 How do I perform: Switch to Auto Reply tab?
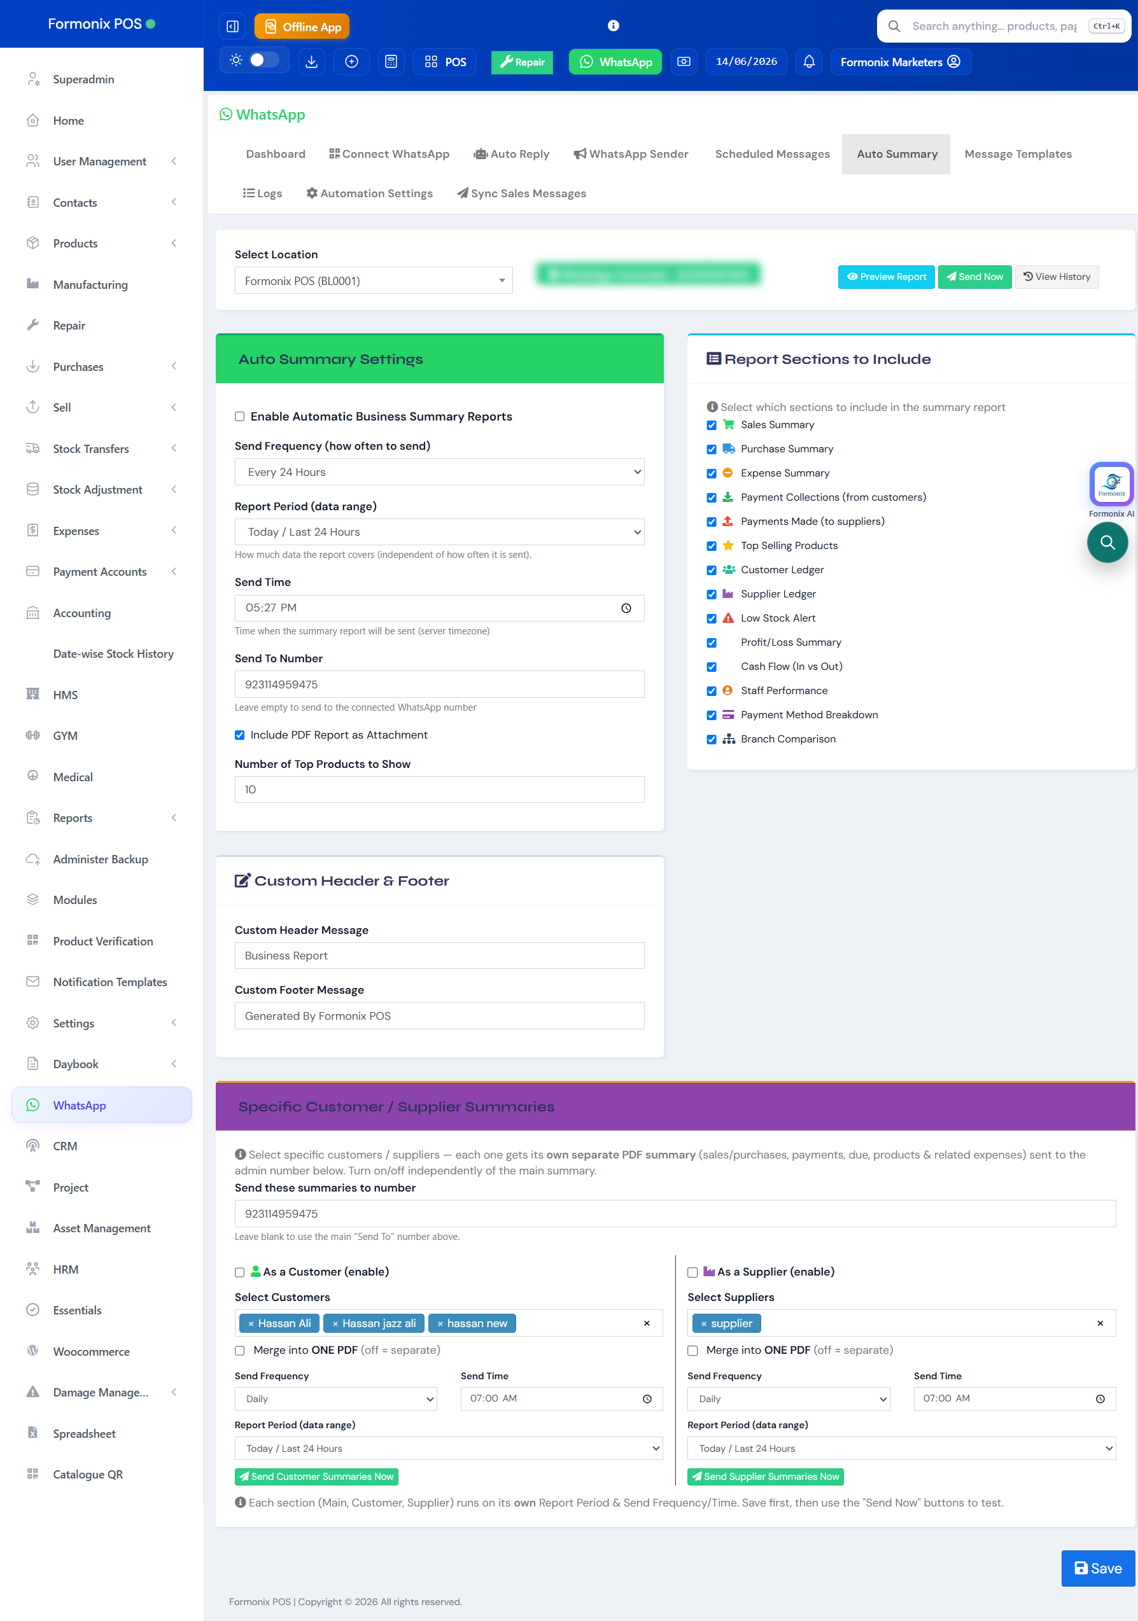(x=512, y=154)
